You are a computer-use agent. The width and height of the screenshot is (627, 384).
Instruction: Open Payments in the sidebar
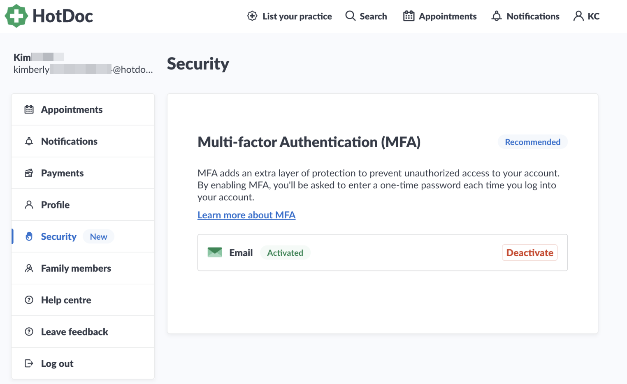[x=83, y=173]
